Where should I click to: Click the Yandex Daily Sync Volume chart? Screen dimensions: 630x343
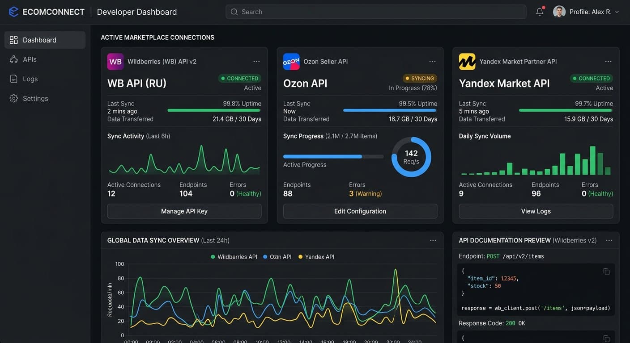click(536, 160)
